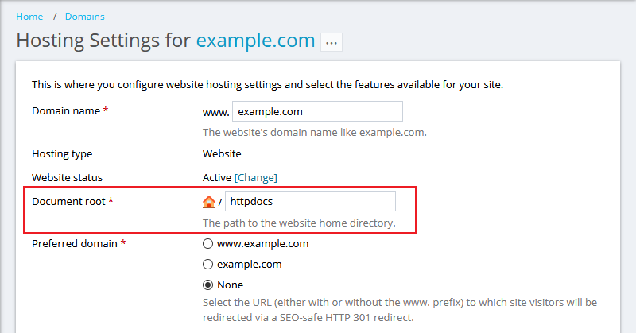Click the Preferred domain field label

point(74,244)
